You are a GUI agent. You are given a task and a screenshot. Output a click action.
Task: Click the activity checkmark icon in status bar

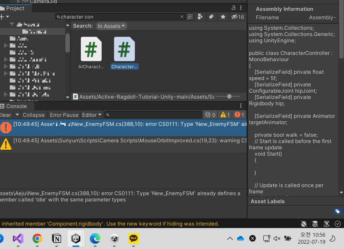338,224
